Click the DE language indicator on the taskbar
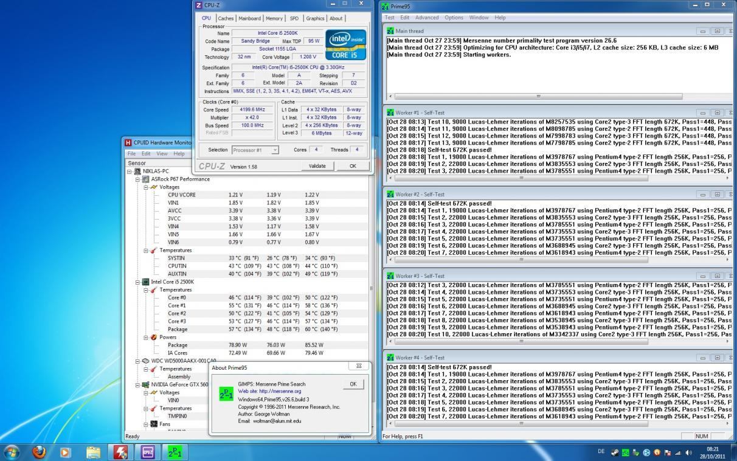Screen dimensions: 737x461 click(x=601, y=452)
